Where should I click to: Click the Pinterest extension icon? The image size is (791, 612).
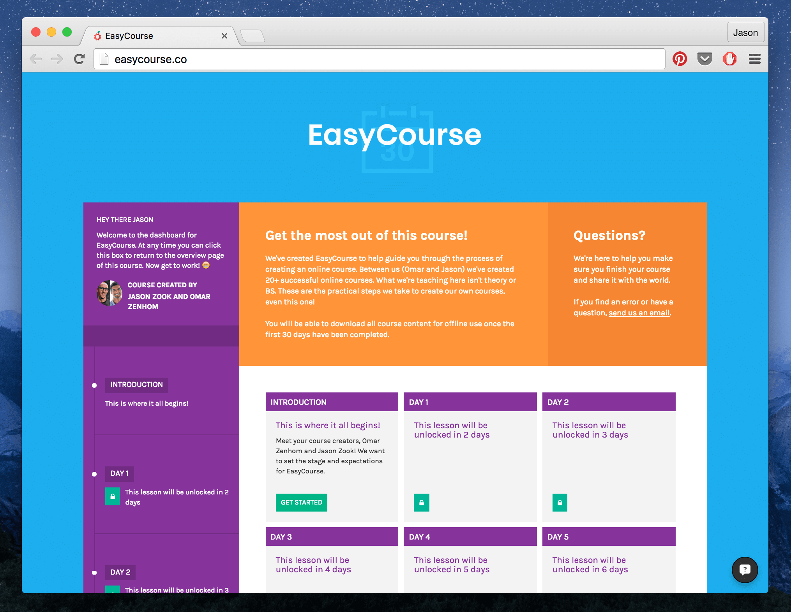point(680,59)
